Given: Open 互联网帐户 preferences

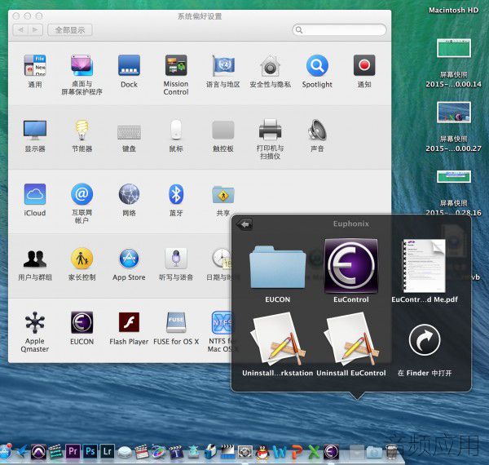Looking at the screenshot, I should (81, 194).
